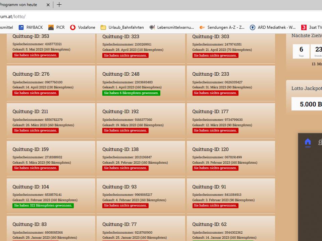Click the Vodafone bookmark logo
This screenshot has height=241, width=322.
(x=73, y=27)
